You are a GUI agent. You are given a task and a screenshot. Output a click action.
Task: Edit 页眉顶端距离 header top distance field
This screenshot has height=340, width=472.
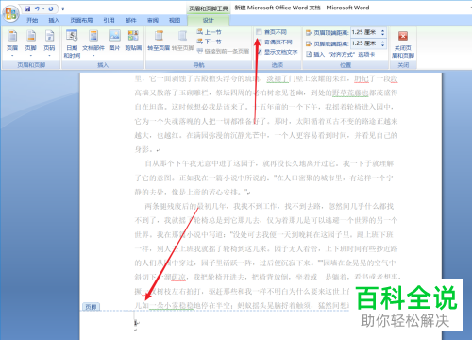365,32
